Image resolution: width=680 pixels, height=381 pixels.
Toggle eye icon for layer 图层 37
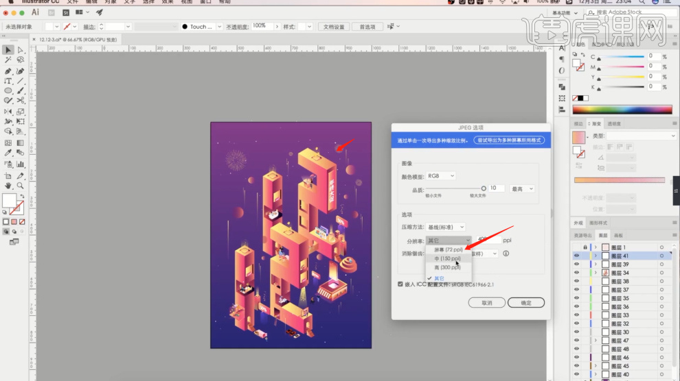[576, 290]
